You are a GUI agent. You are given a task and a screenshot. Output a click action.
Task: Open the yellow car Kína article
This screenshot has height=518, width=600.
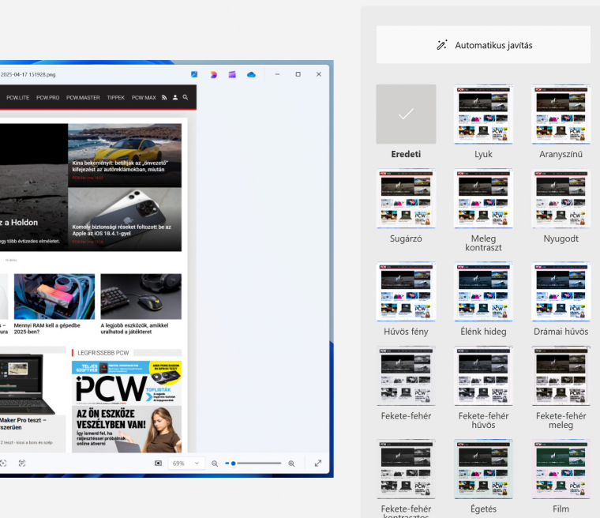(x=125, y=155)
